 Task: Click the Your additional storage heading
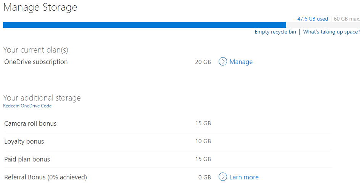[x=42, y=98]
